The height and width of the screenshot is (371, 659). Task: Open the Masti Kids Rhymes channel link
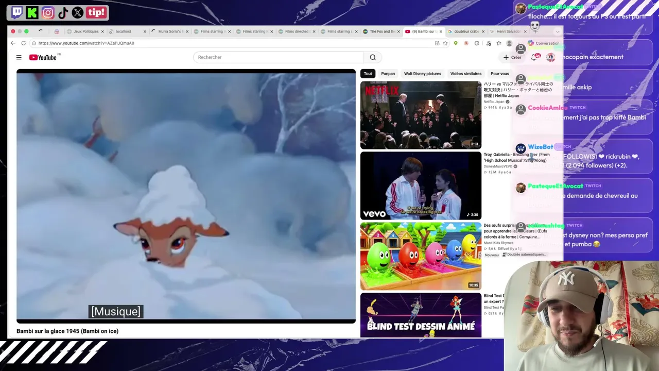498,243
